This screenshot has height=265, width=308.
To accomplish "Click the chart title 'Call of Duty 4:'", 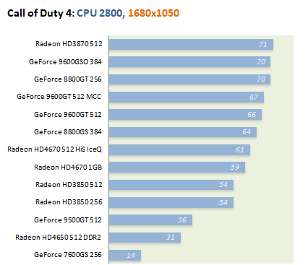I will coord(41,13).
